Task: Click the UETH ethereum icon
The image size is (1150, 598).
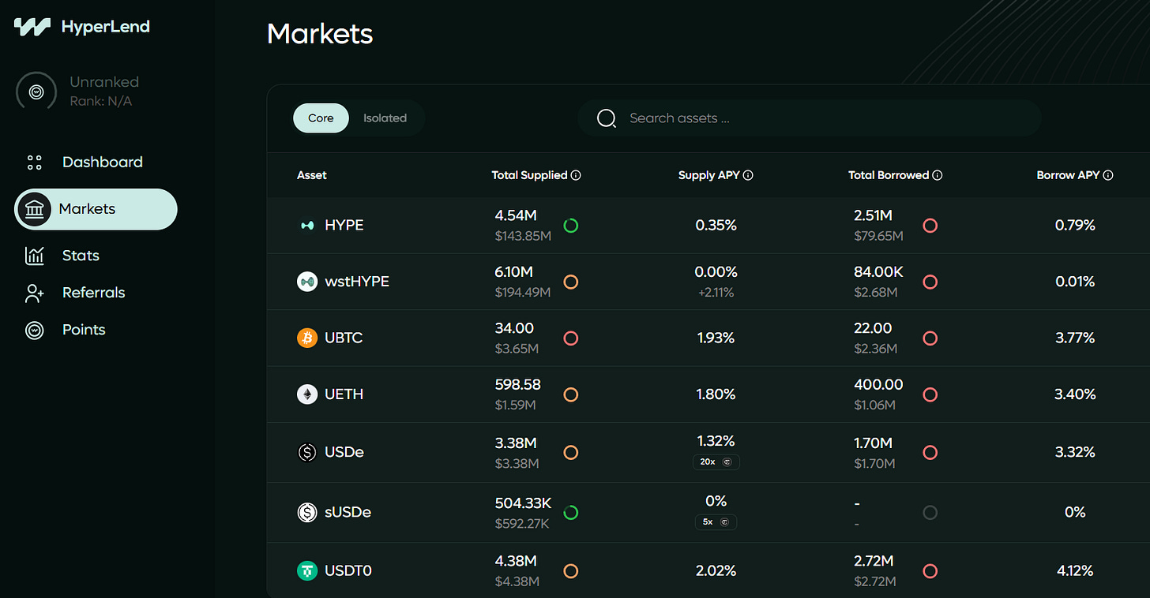Action: coord(307,394)
